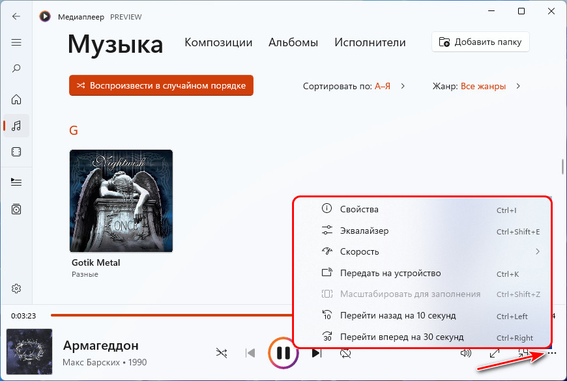Open settings gear in sidebar

pos(16,289)
